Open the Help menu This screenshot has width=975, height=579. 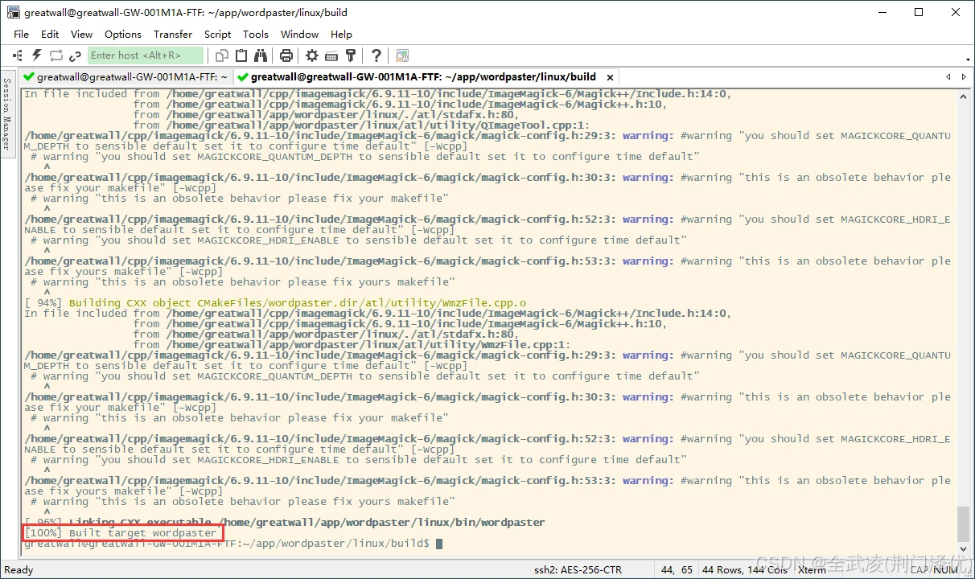coord(342,34)
